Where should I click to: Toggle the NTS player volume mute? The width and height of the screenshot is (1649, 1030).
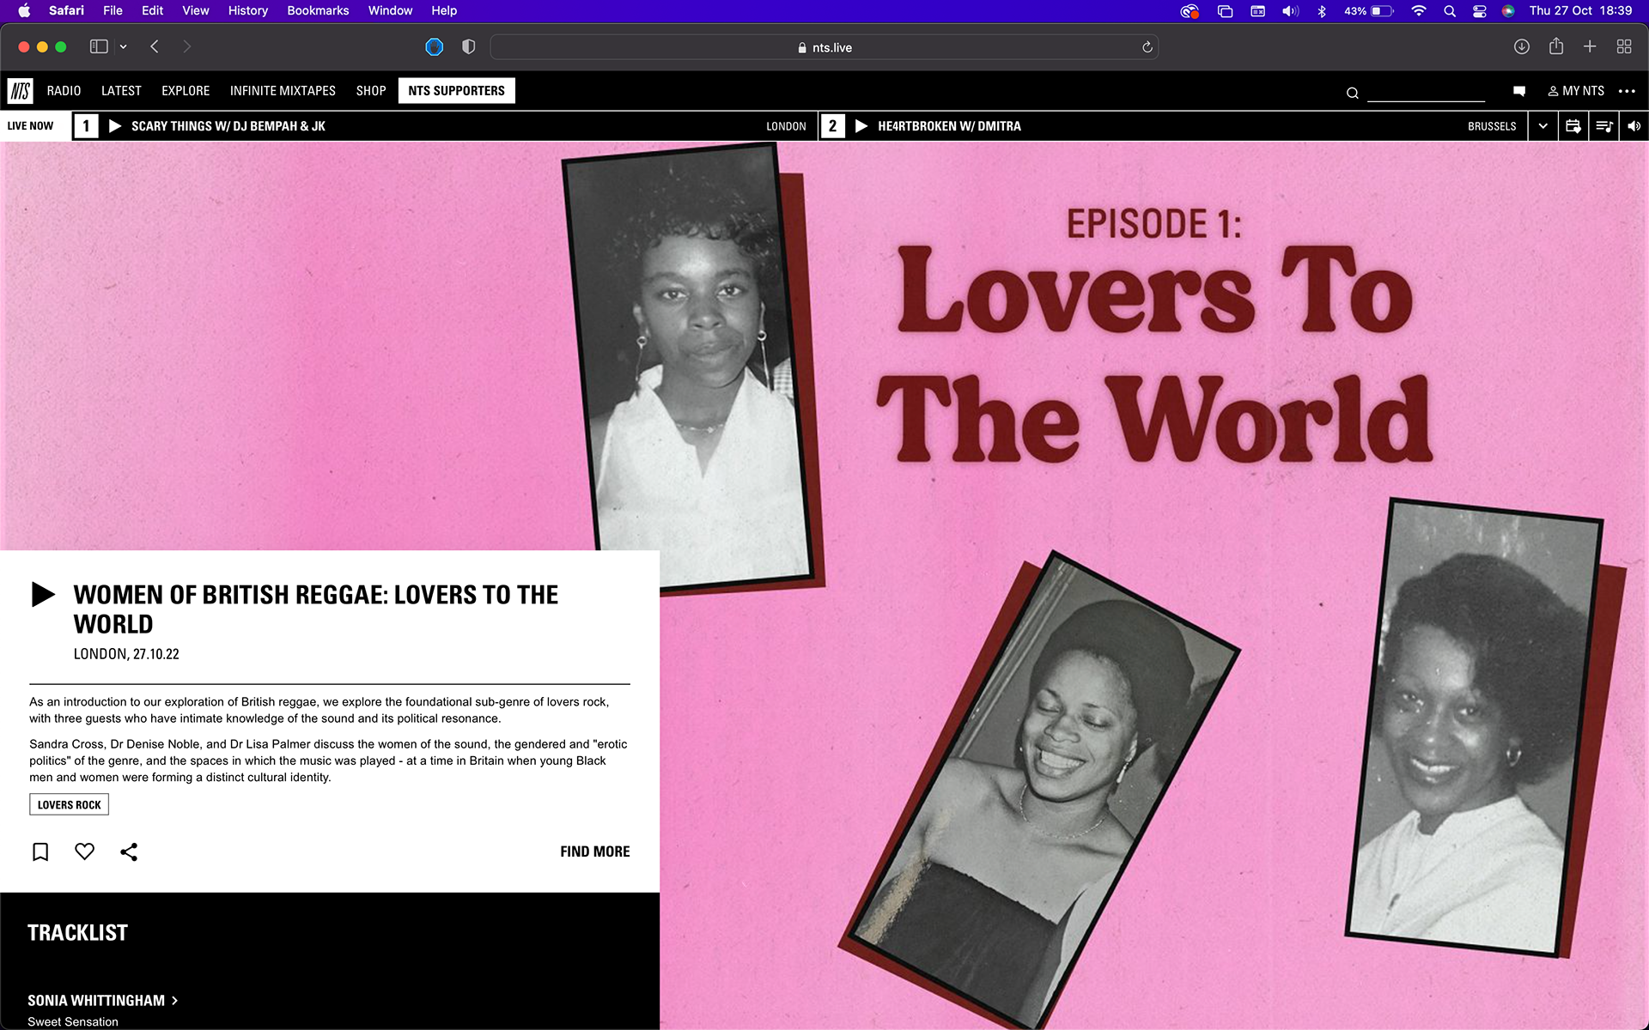[1634, 126]
